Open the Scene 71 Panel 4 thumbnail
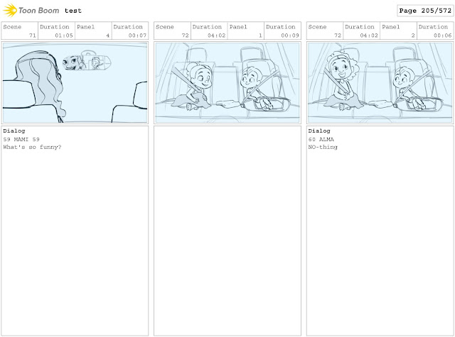The width and height of the screenshot is (455, 337). click(x=75, y=82)
